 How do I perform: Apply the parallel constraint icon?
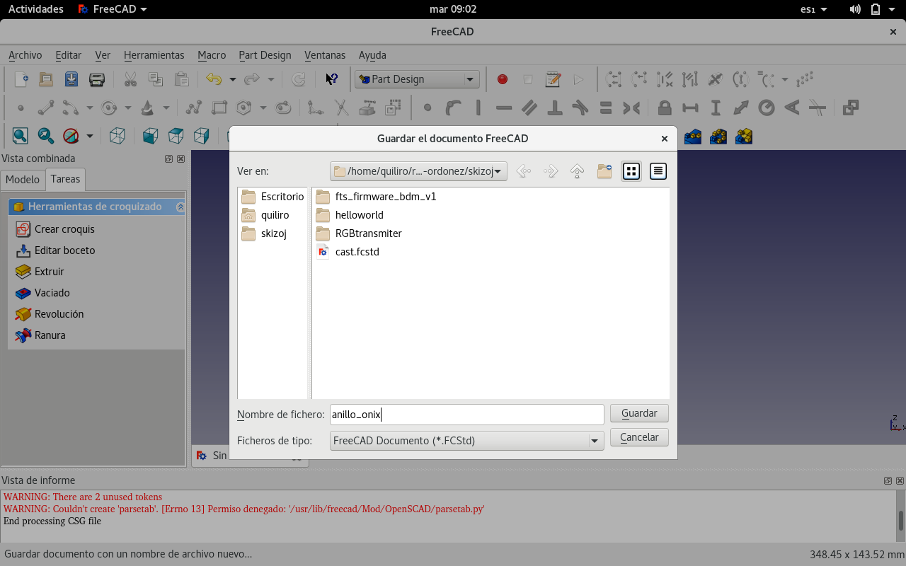point(529,108)
